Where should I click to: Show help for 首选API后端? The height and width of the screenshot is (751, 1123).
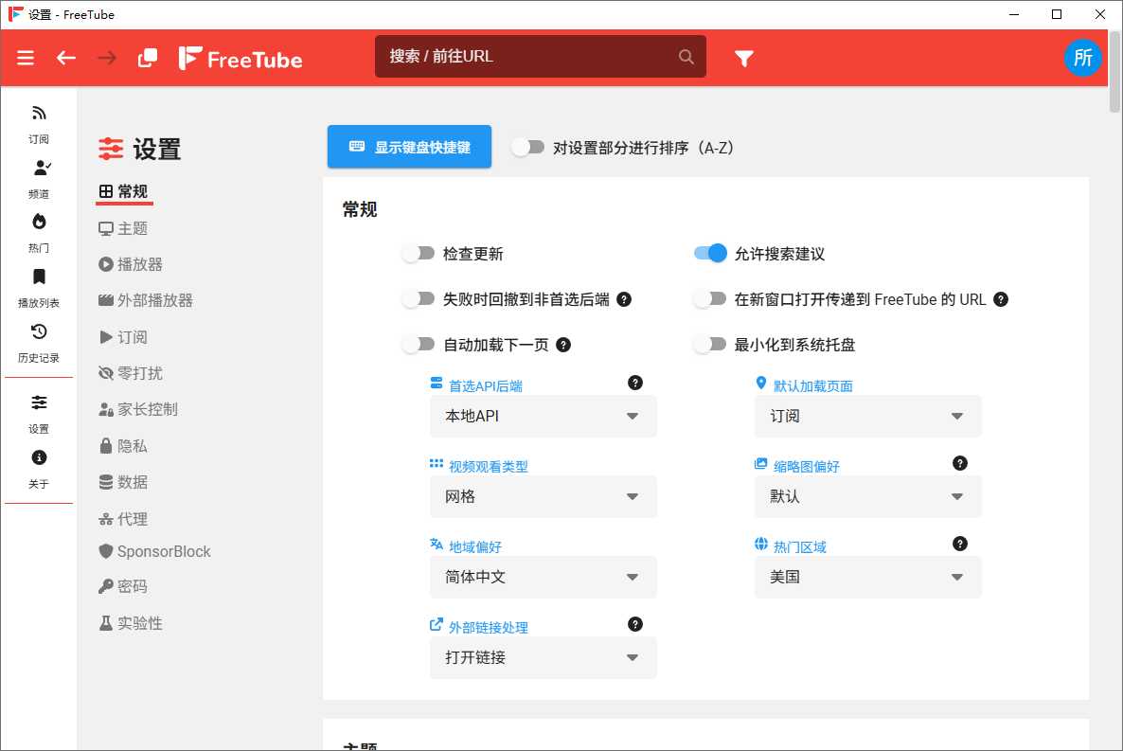tap(635, 383)
